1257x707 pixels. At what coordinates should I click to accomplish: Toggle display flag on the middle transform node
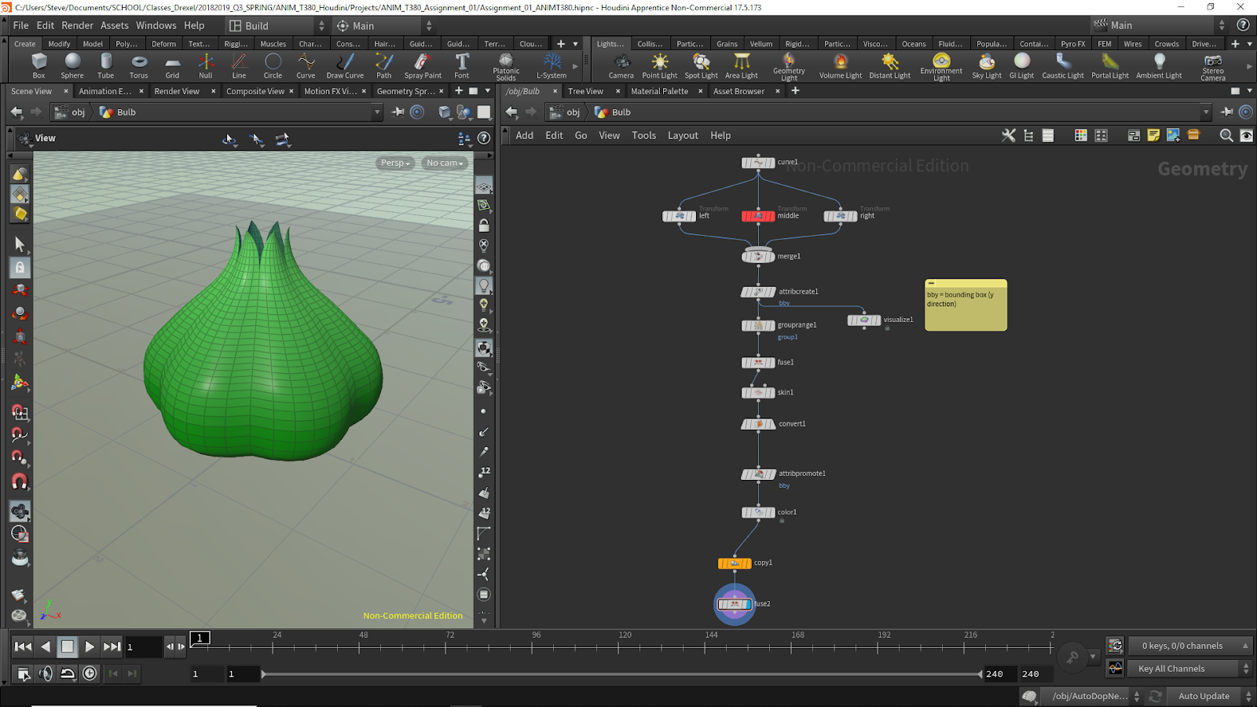(x=771, y=216)
